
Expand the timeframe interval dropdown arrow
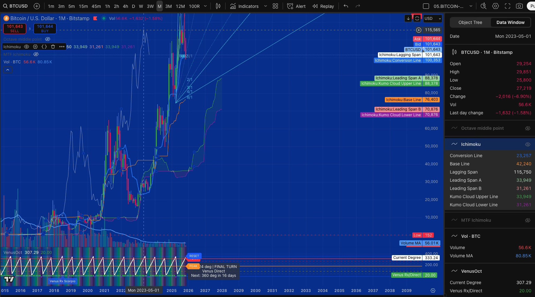[205, 6]
